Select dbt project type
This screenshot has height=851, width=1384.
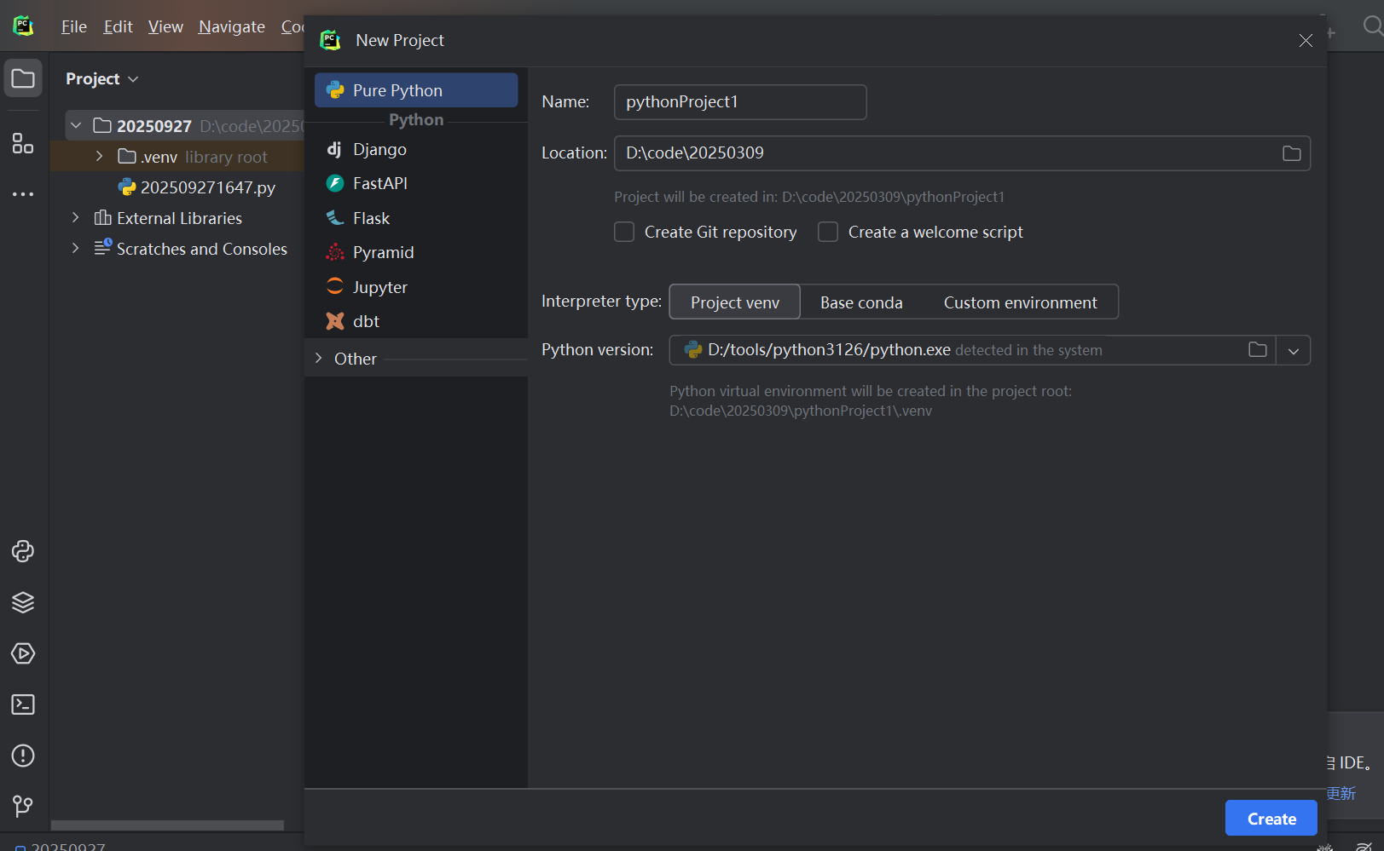tap(416, 321)
